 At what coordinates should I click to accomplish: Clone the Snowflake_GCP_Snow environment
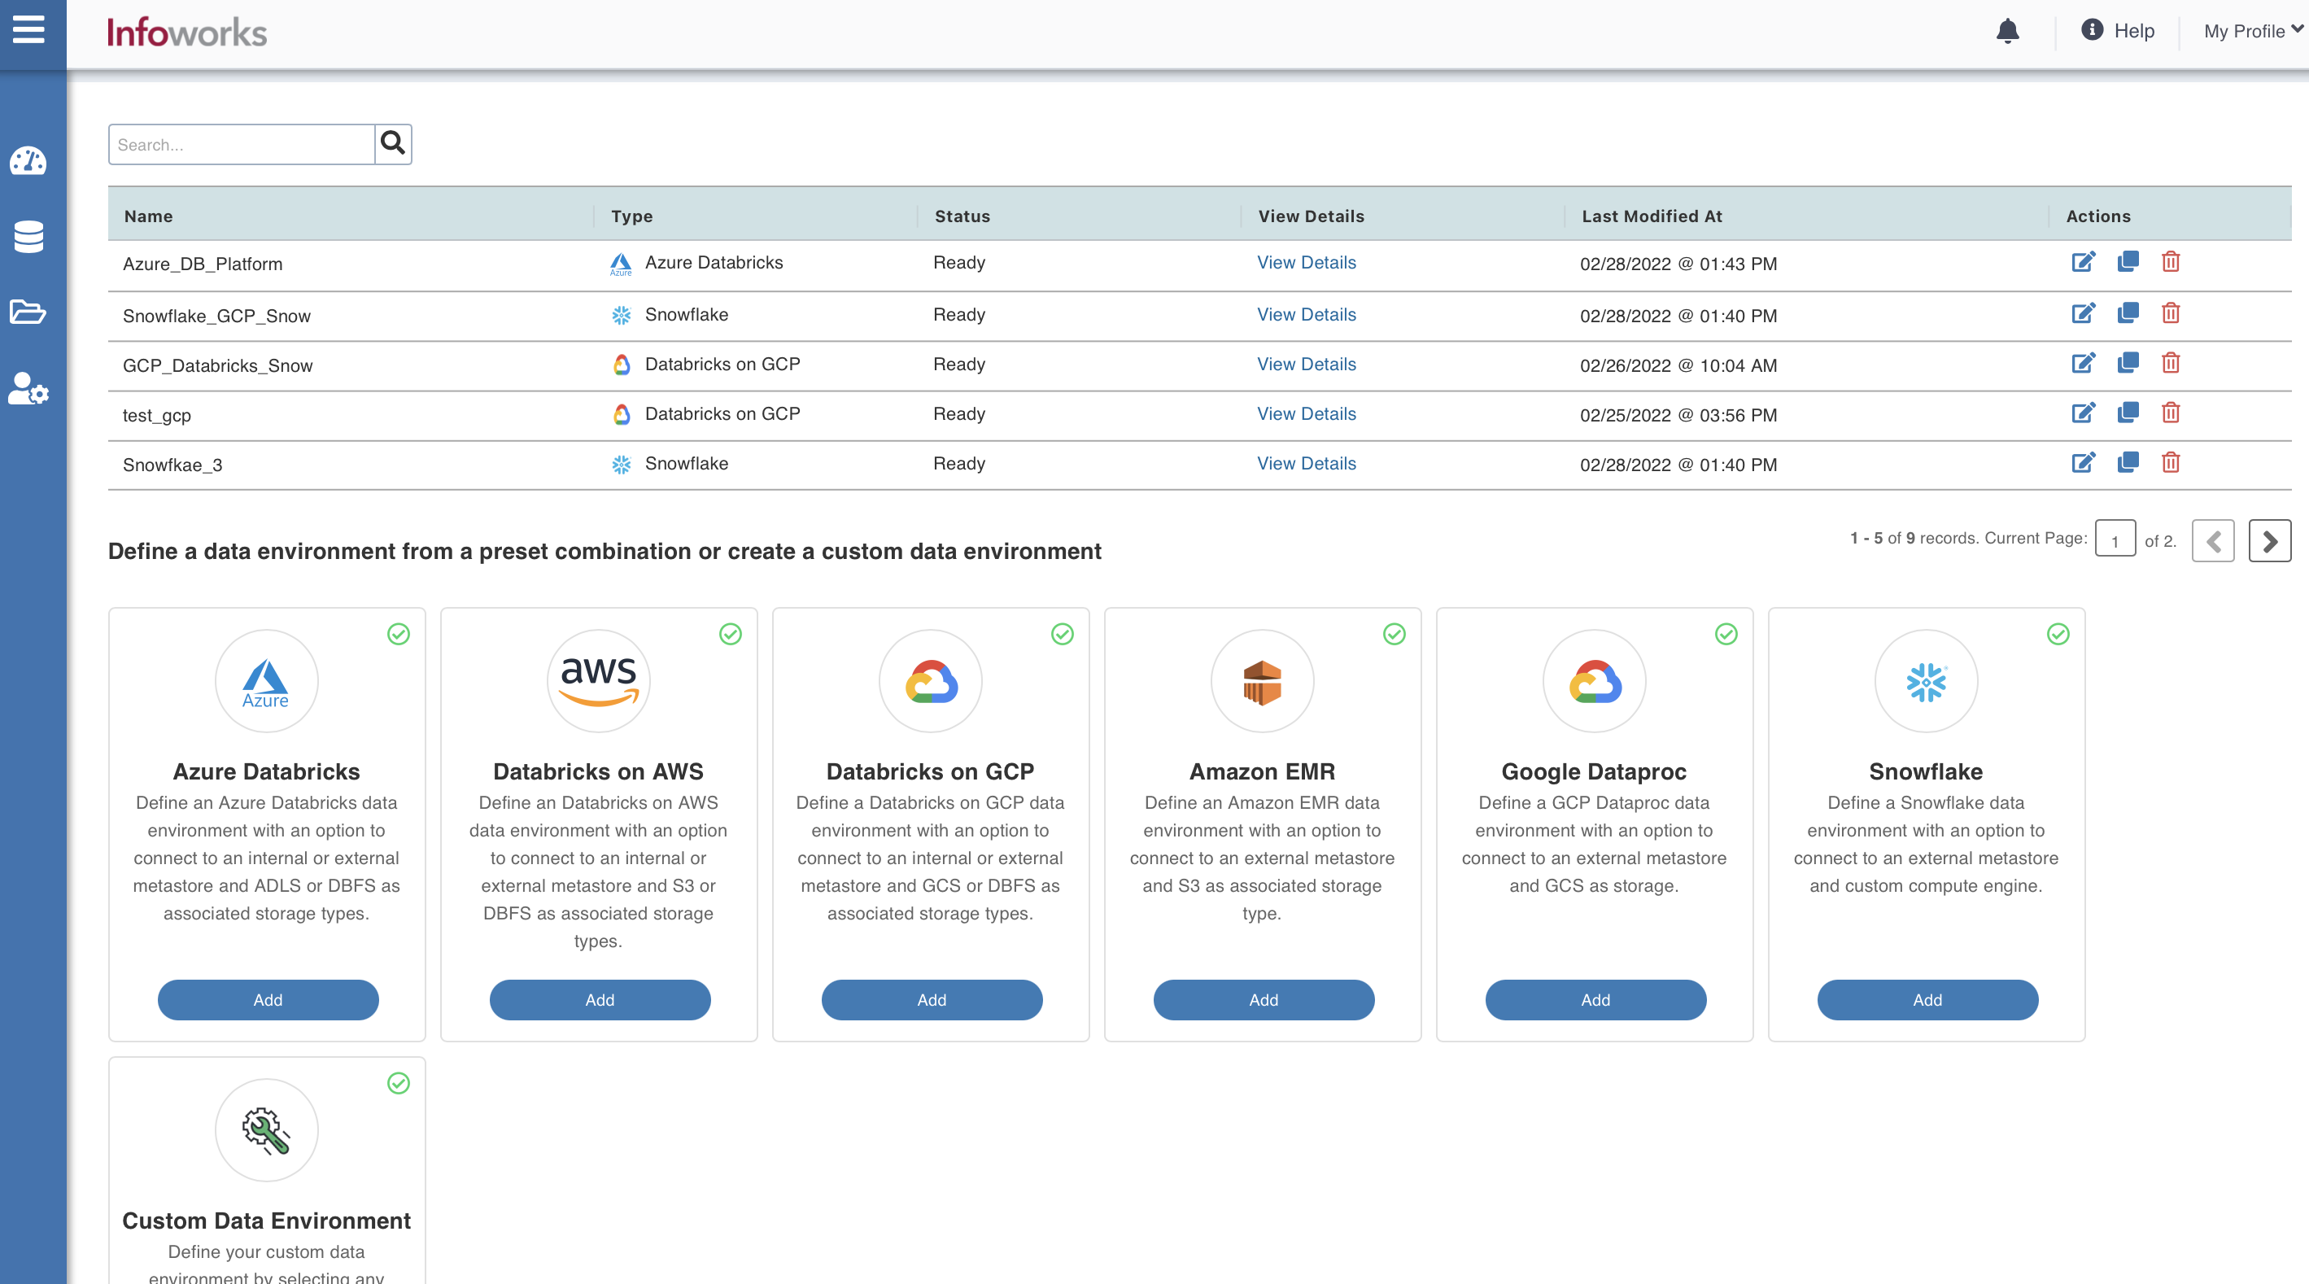(2127, 313)
